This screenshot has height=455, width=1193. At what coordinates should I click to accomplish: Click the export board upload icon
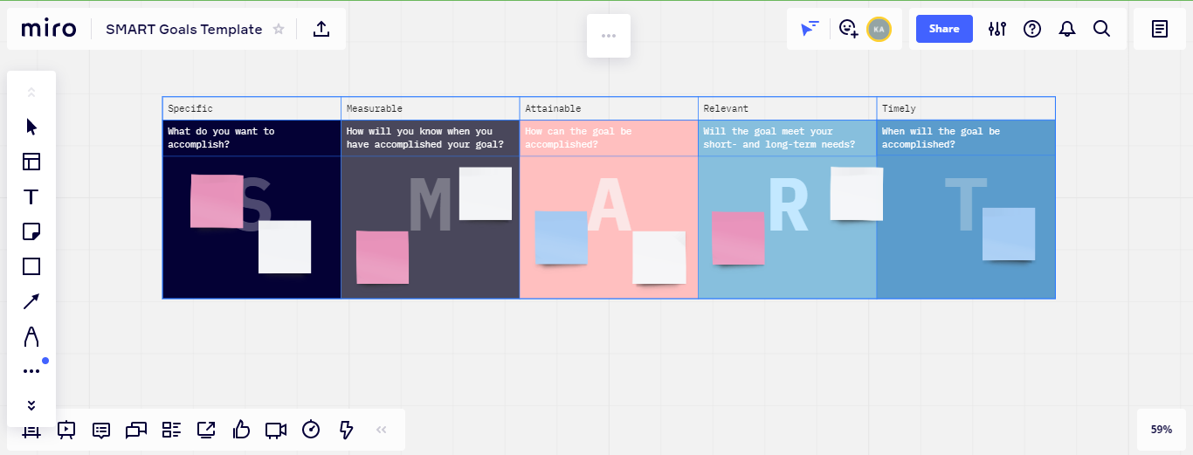click(321, 29)
